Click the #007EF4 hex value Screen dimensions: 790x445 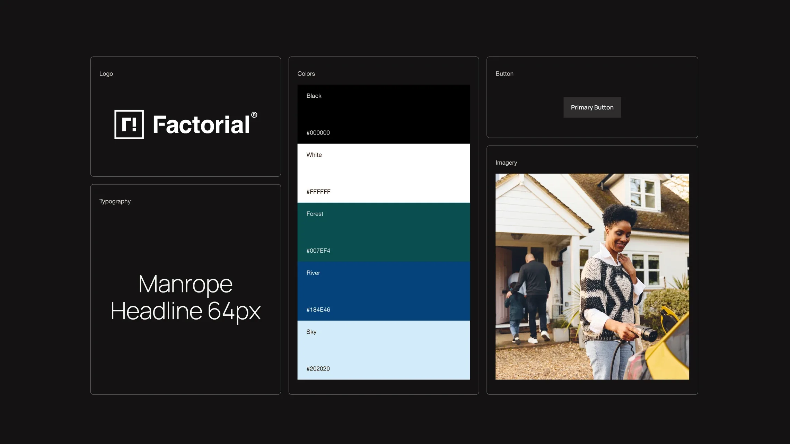tap(318, 251)
